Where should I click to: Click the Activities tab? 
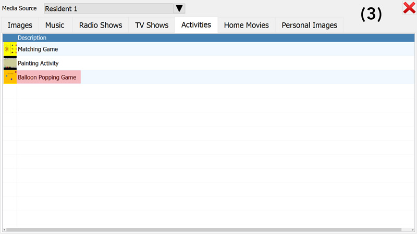tap(196, 24)
